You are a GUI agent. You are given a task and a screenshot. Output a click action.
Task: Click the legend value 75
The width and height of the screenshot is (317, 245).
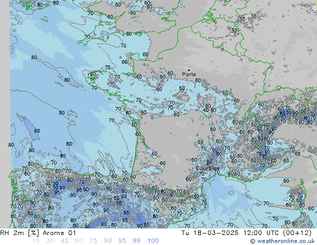pyautogui.click(x=93, y=241)
